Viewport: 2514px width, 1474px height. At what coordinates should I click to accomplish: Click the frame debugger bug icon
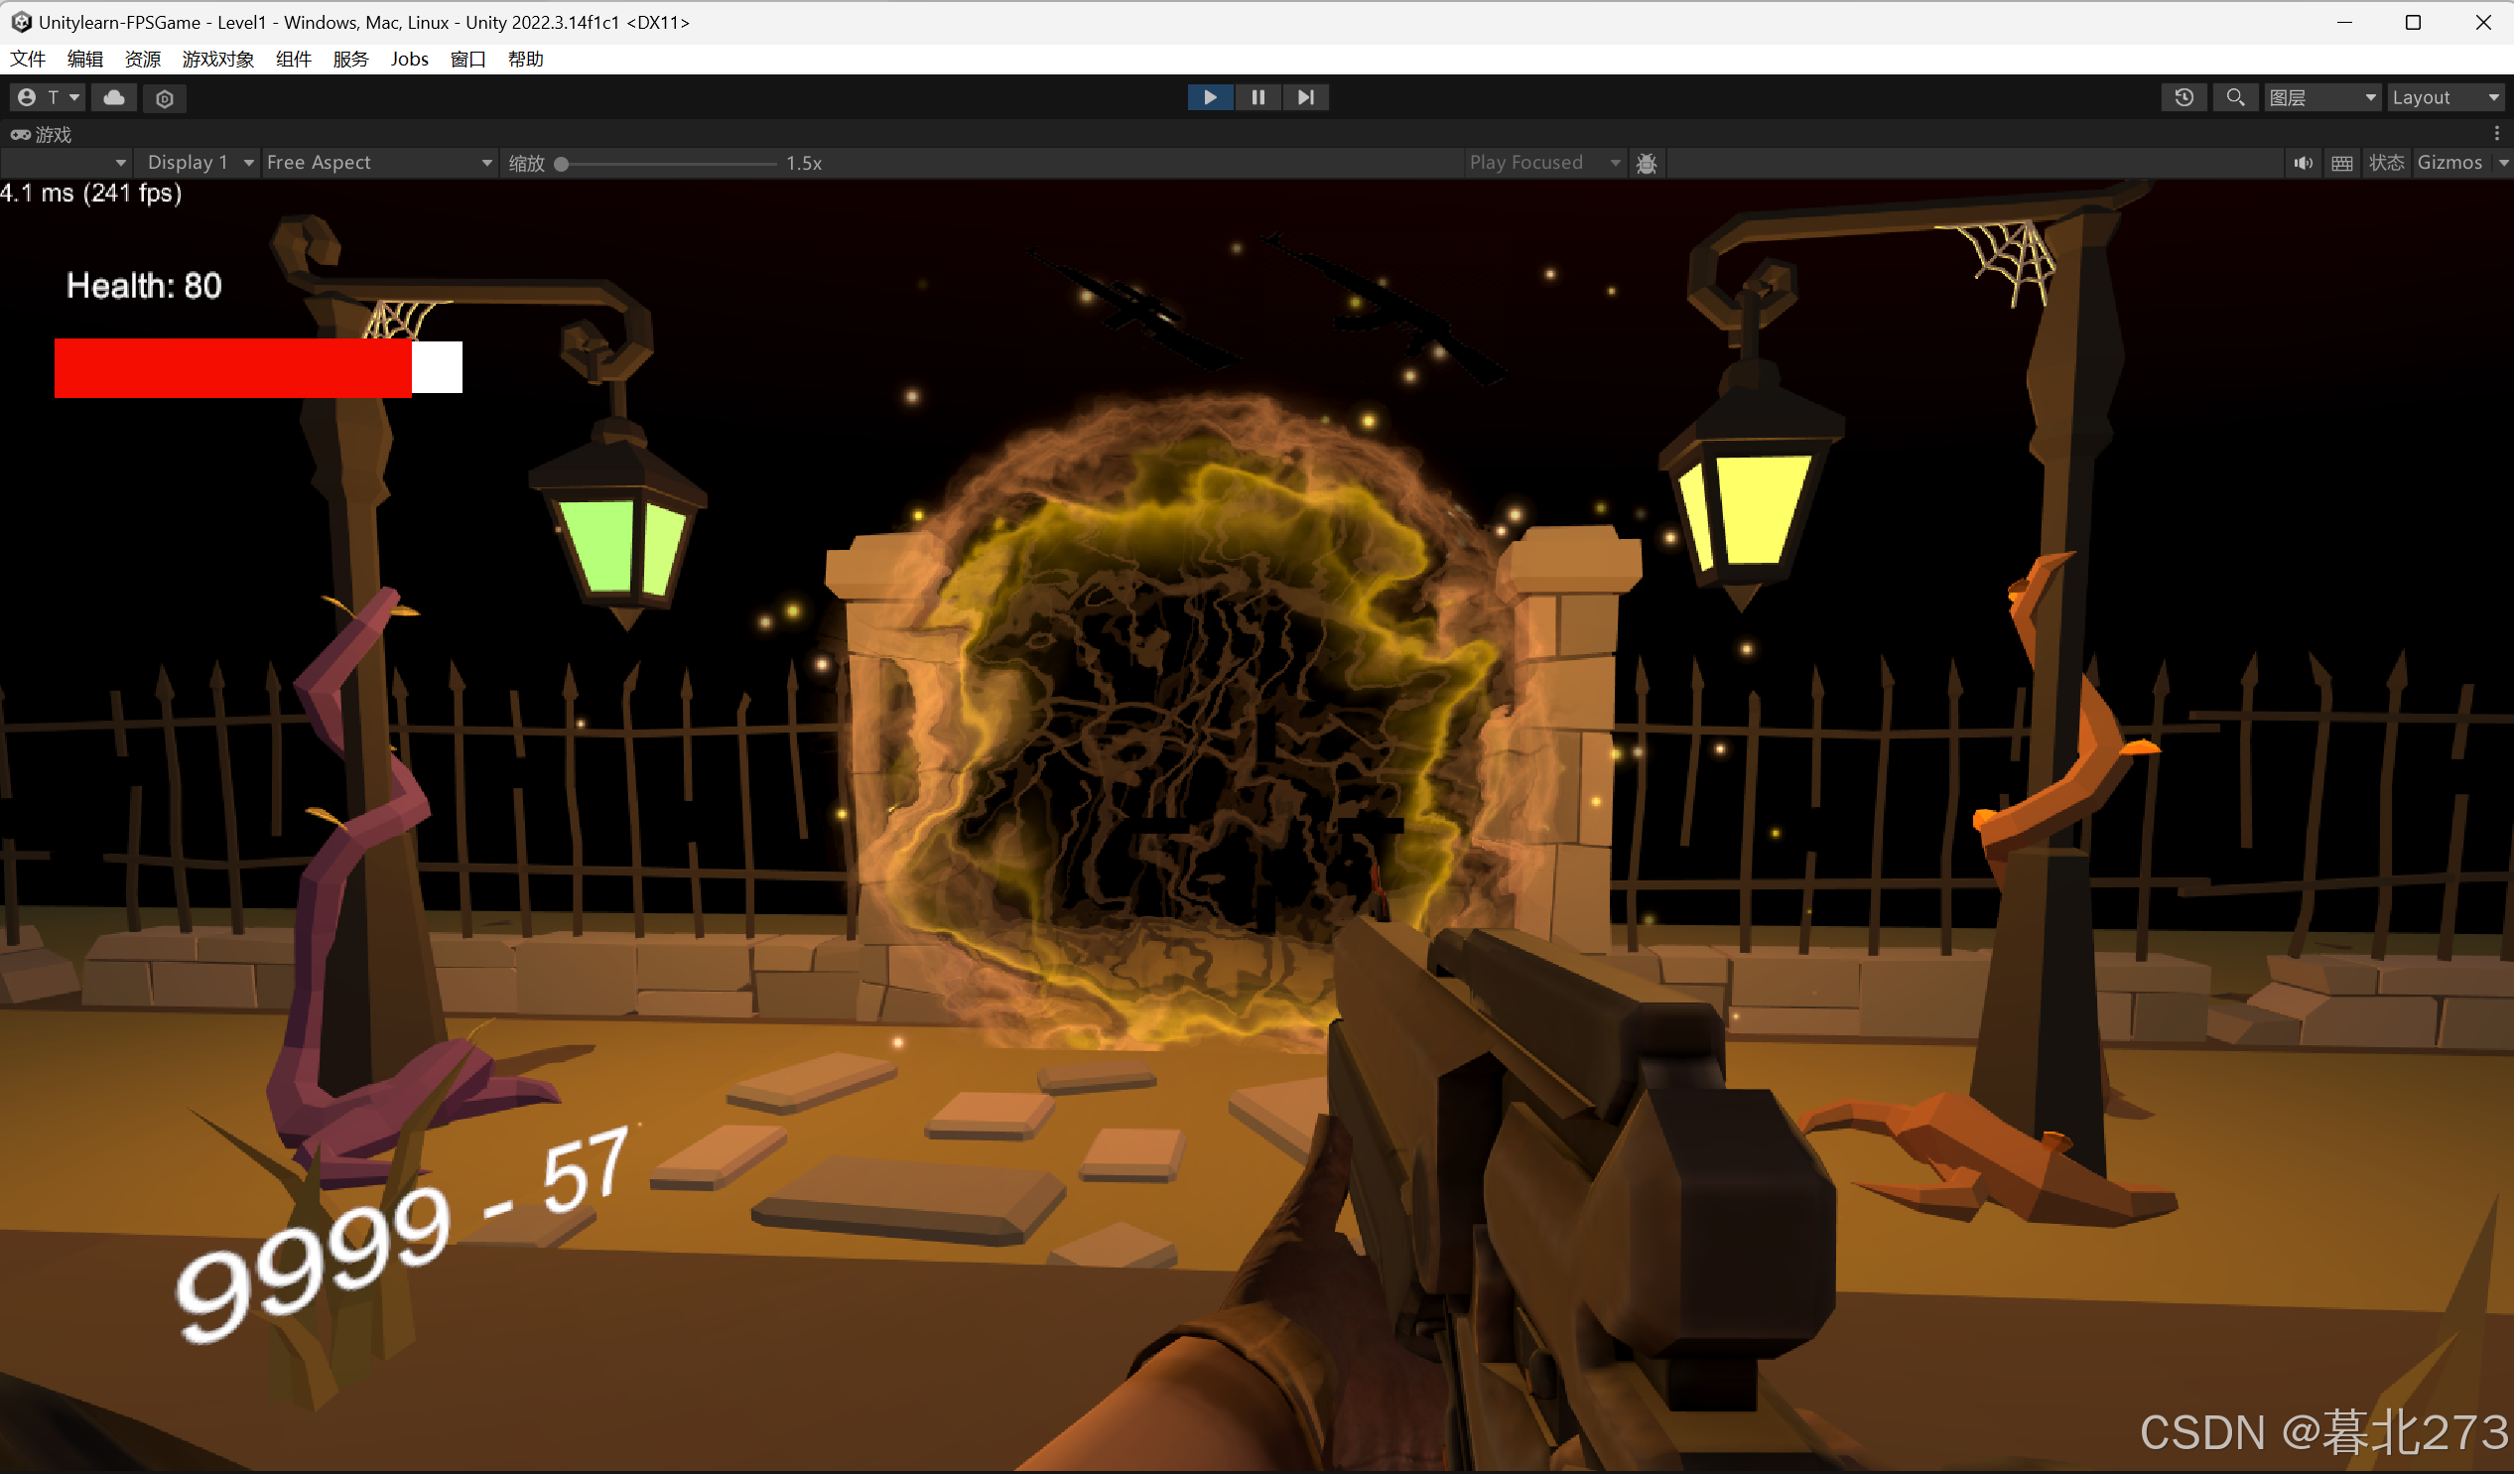1647,163
